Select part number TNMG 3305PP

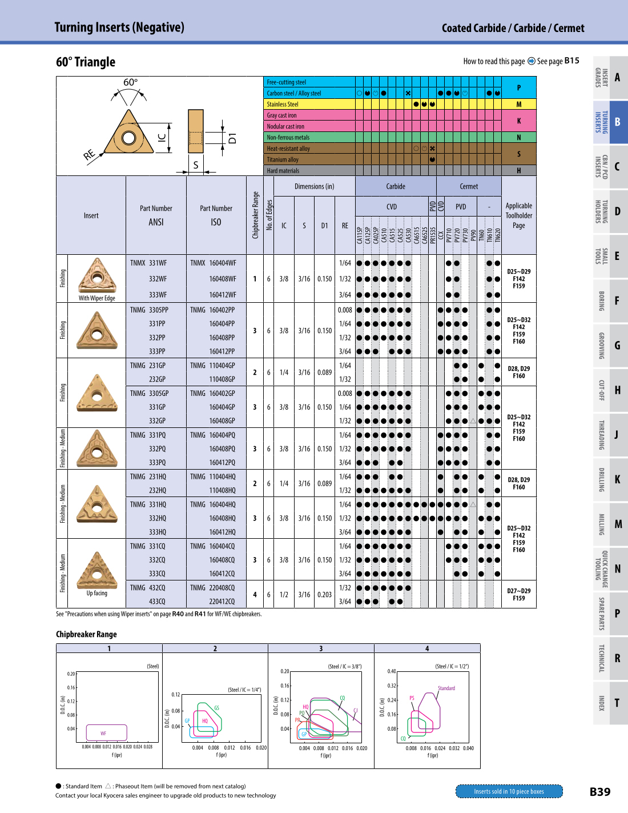coord(149,310)
